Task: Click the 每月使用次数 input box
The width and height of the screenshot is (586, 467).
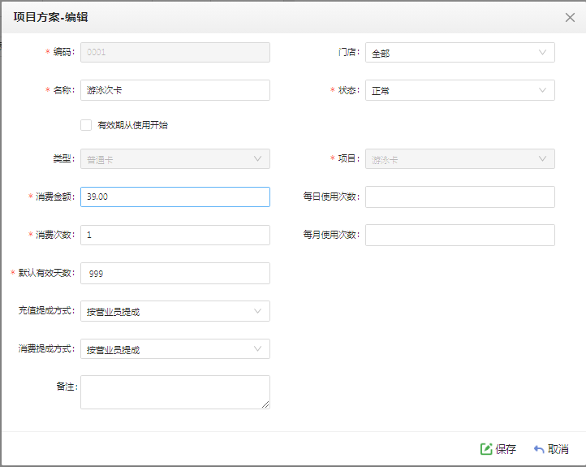Action: click(x=459, y=235)
